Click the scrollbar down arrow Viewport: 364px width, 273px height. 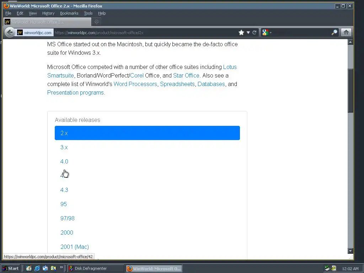pos(350,251)
